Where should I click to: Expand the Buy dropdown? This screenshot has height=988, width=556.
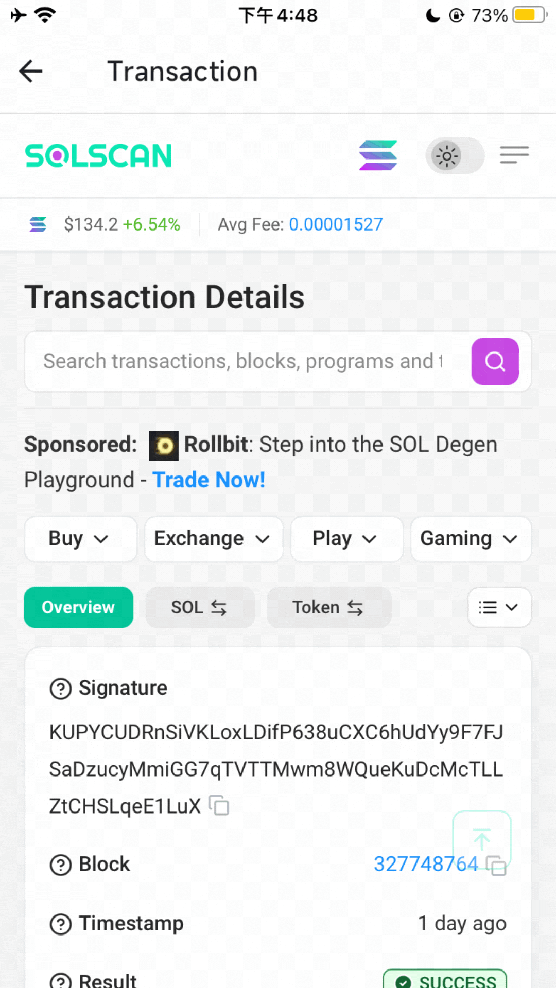tap(80, 539)
